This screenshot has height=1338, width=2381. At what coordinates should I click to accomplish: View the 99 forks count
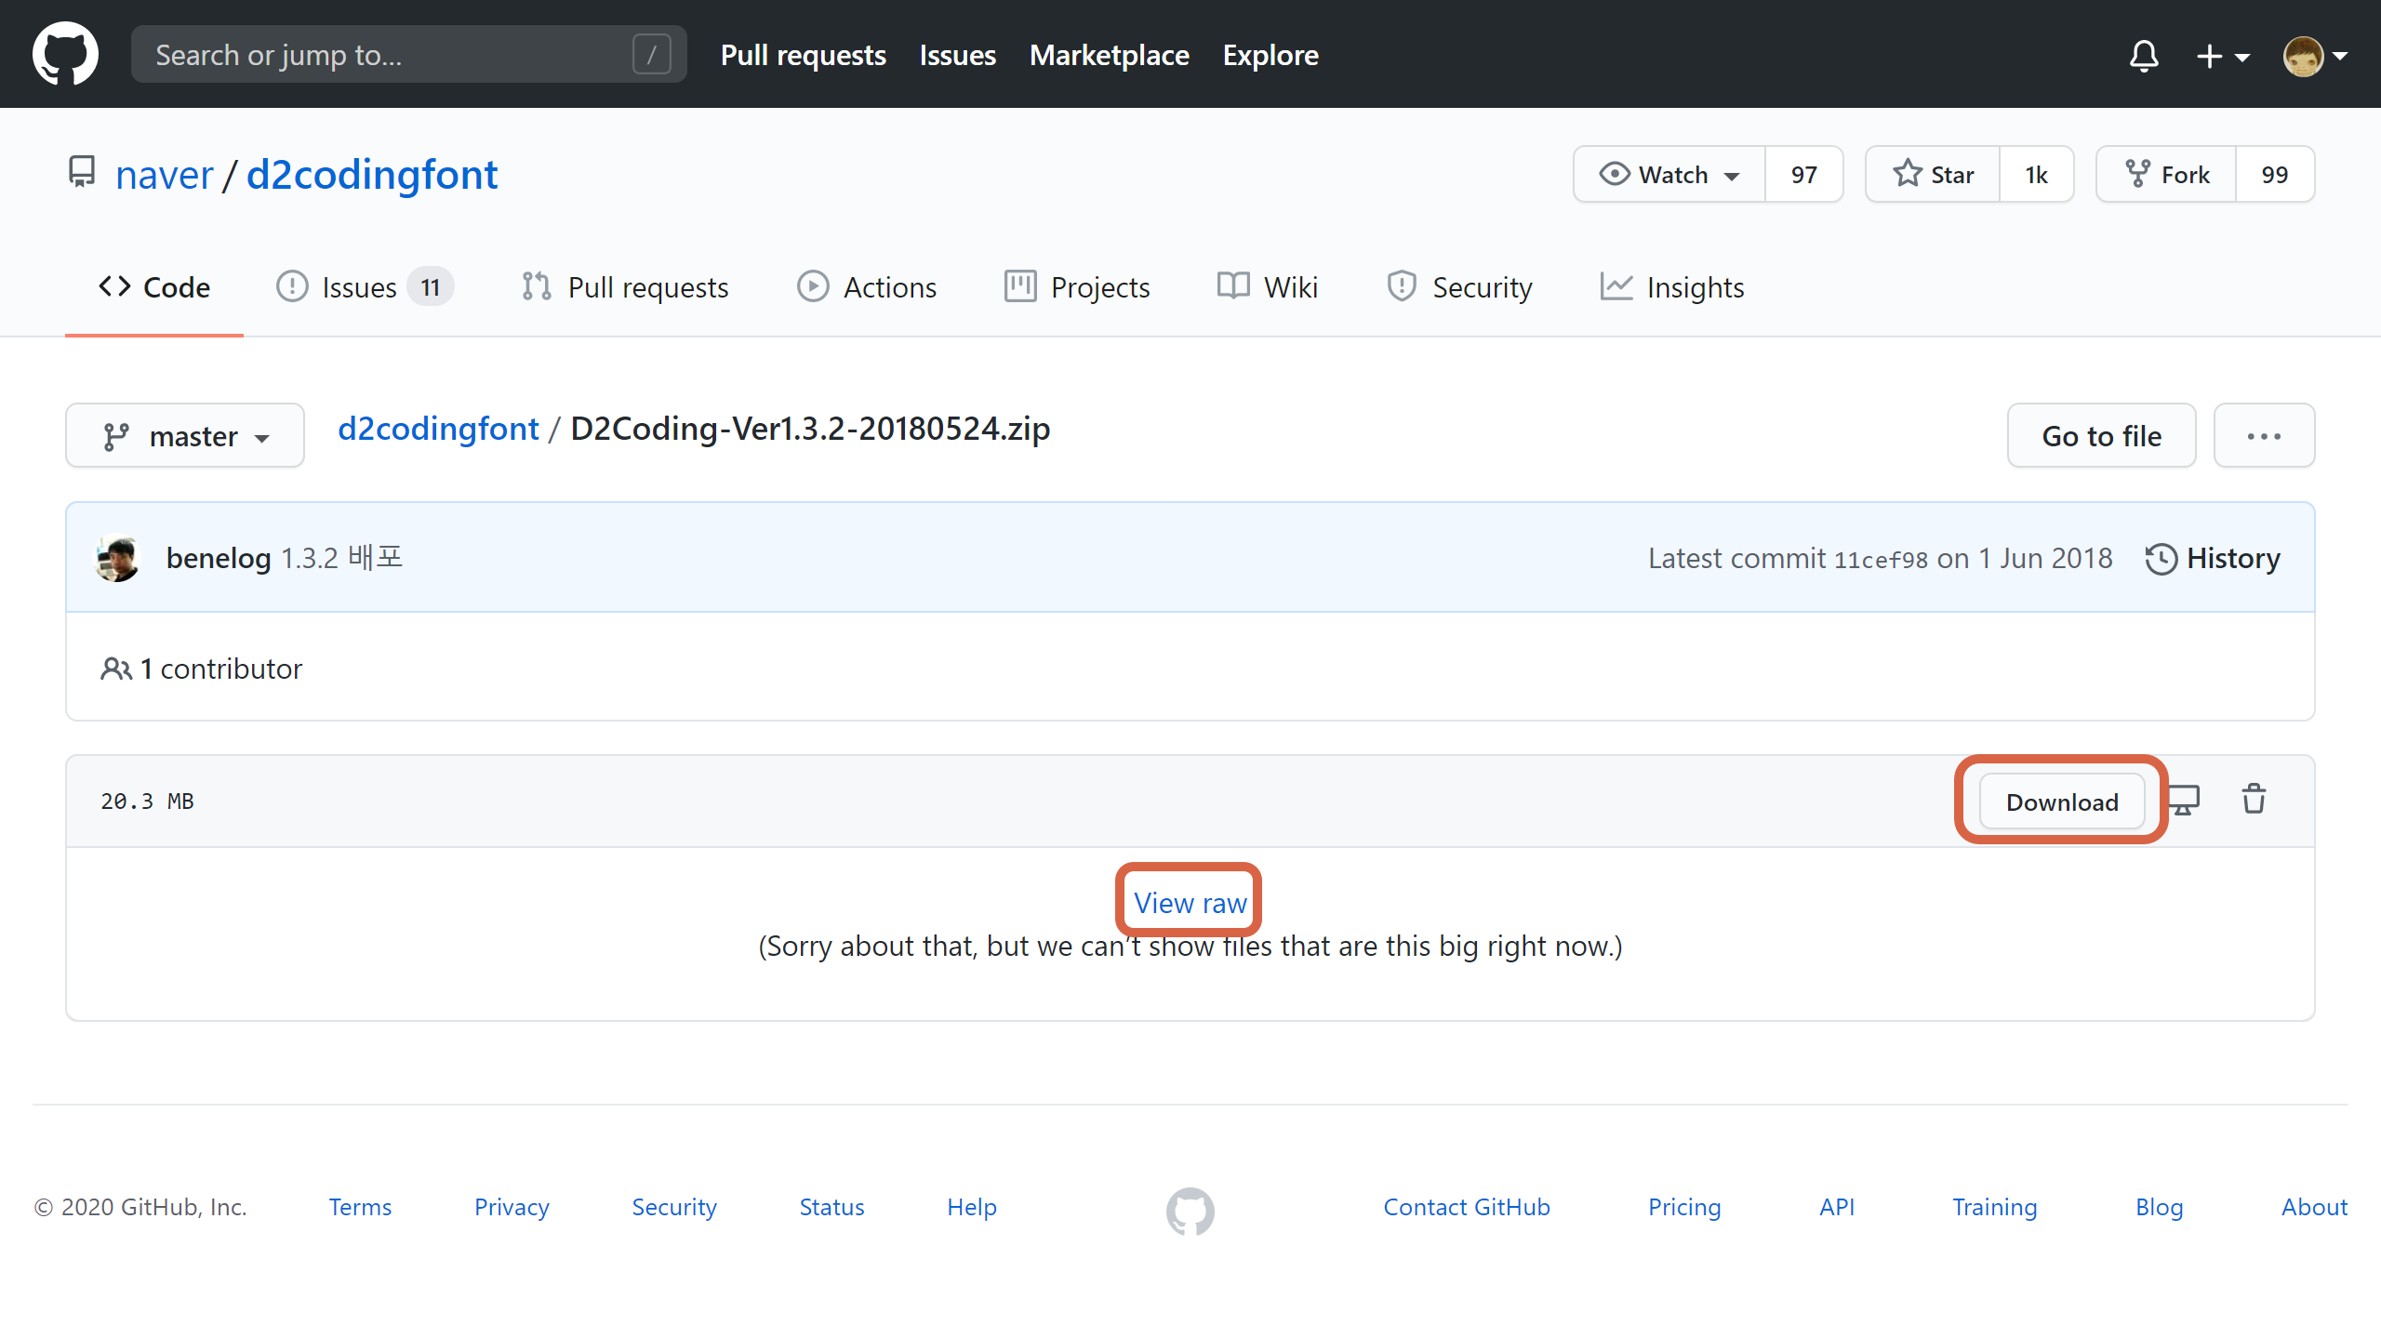tap(2275, 174)
